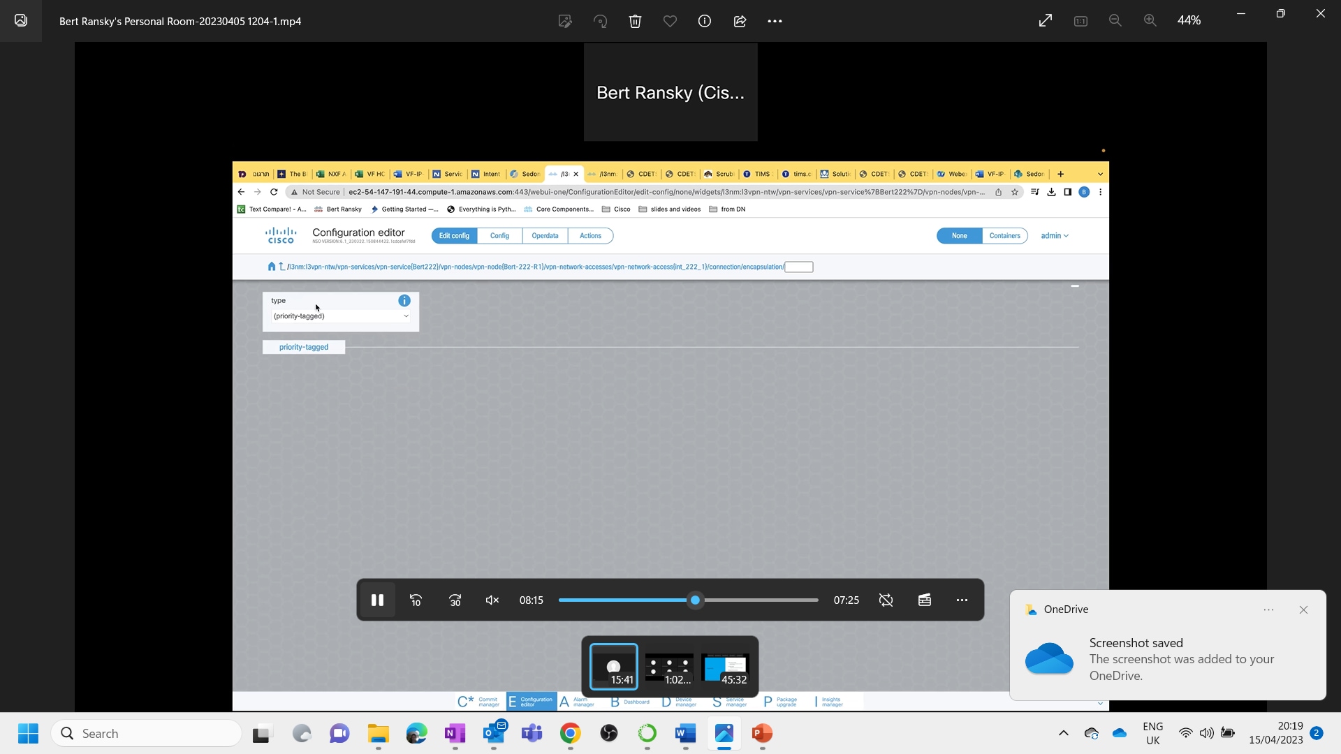
Task: Skip forward 30 seconds in the video
Action: pyautogui.click(x=455, y=600)
